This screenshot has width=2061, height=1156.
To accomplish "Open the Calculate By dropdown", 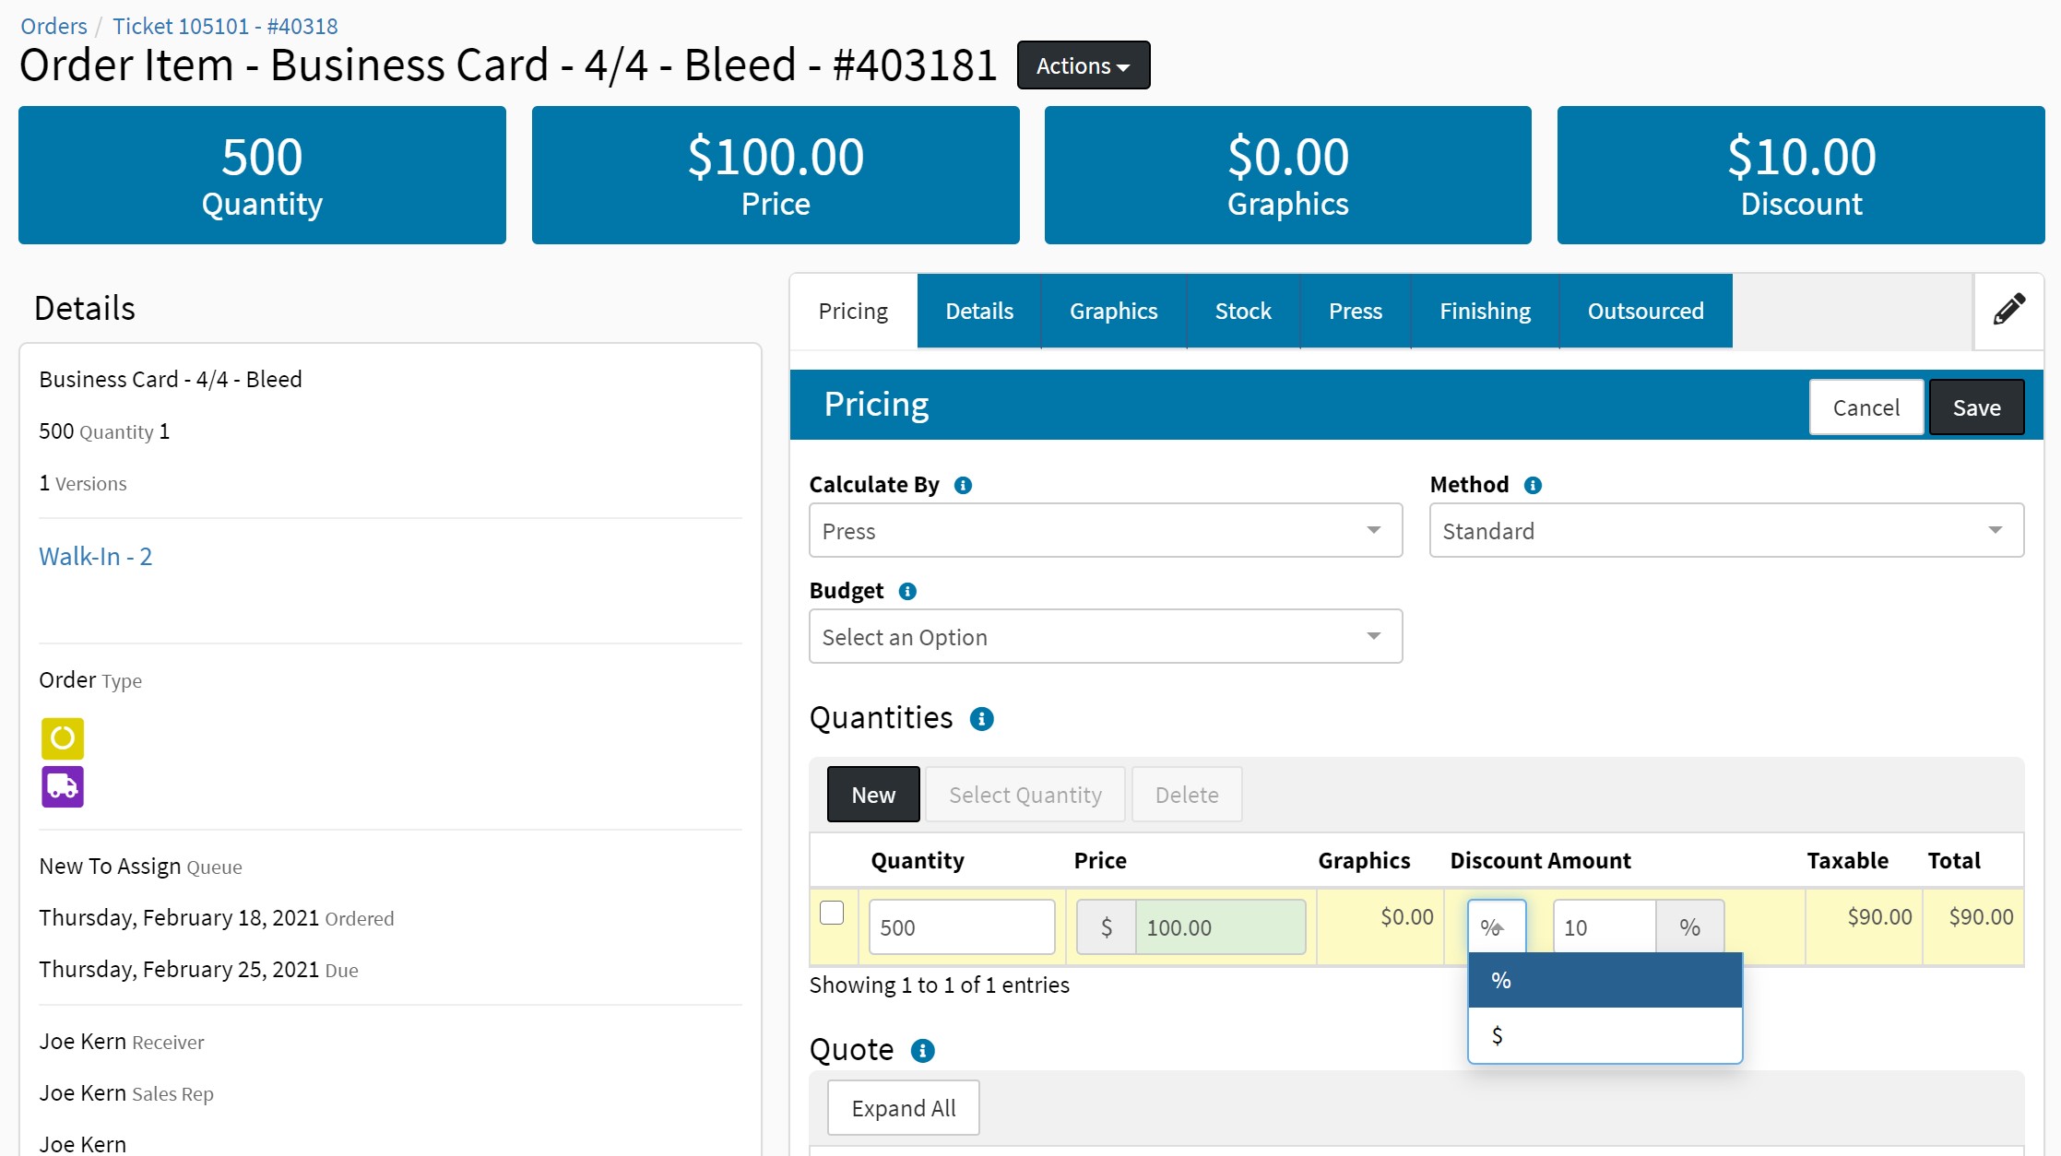I will [1105, 531].
